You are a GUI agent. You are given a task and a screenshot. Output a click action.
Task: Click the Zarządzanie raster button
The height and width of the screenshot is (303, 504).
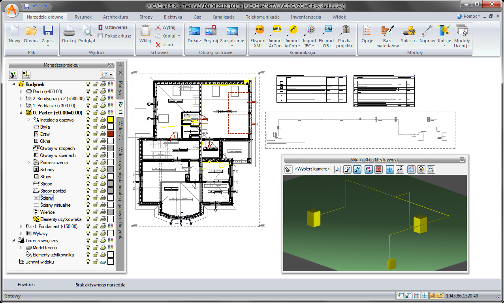pyautogui.click(x=232, y=36)
